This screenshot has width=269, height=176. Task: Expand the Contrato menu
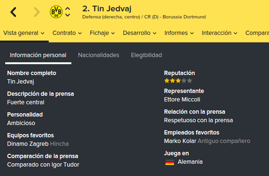pos(67,33)
